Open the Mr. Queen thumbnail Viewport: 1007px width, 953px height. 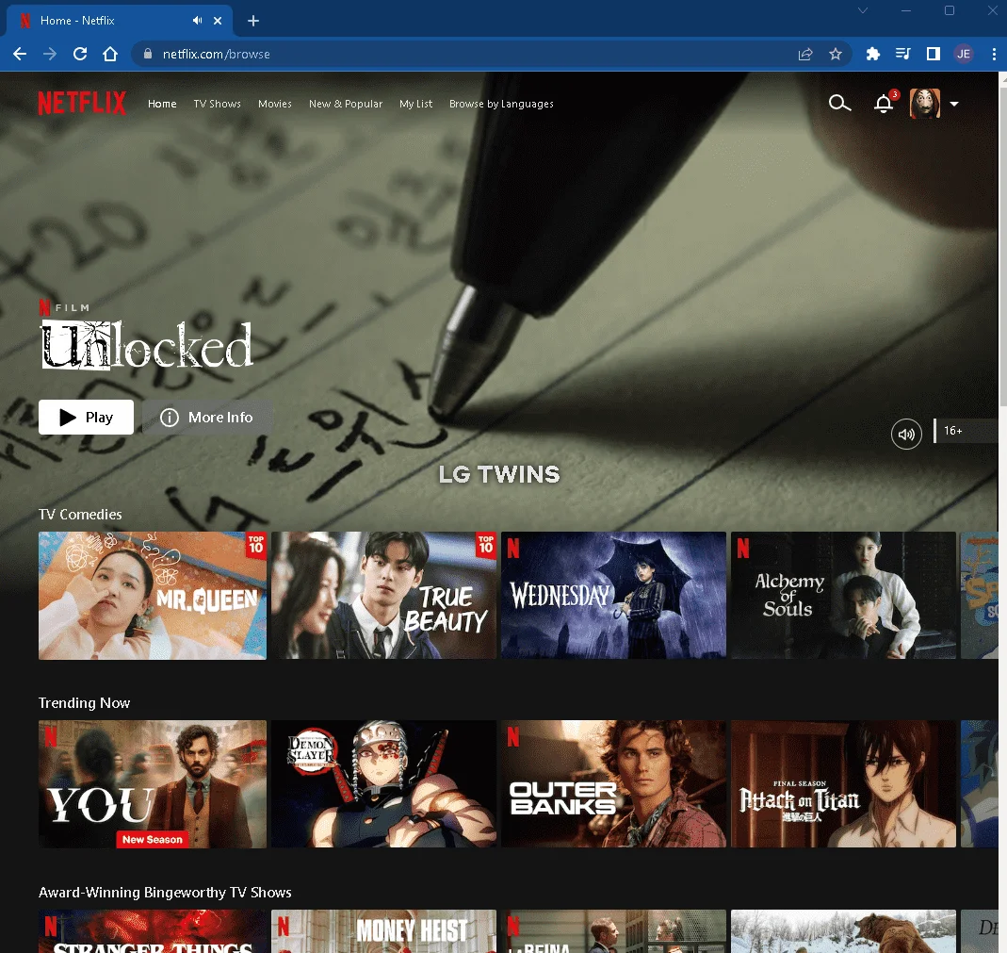coord(153,595)
